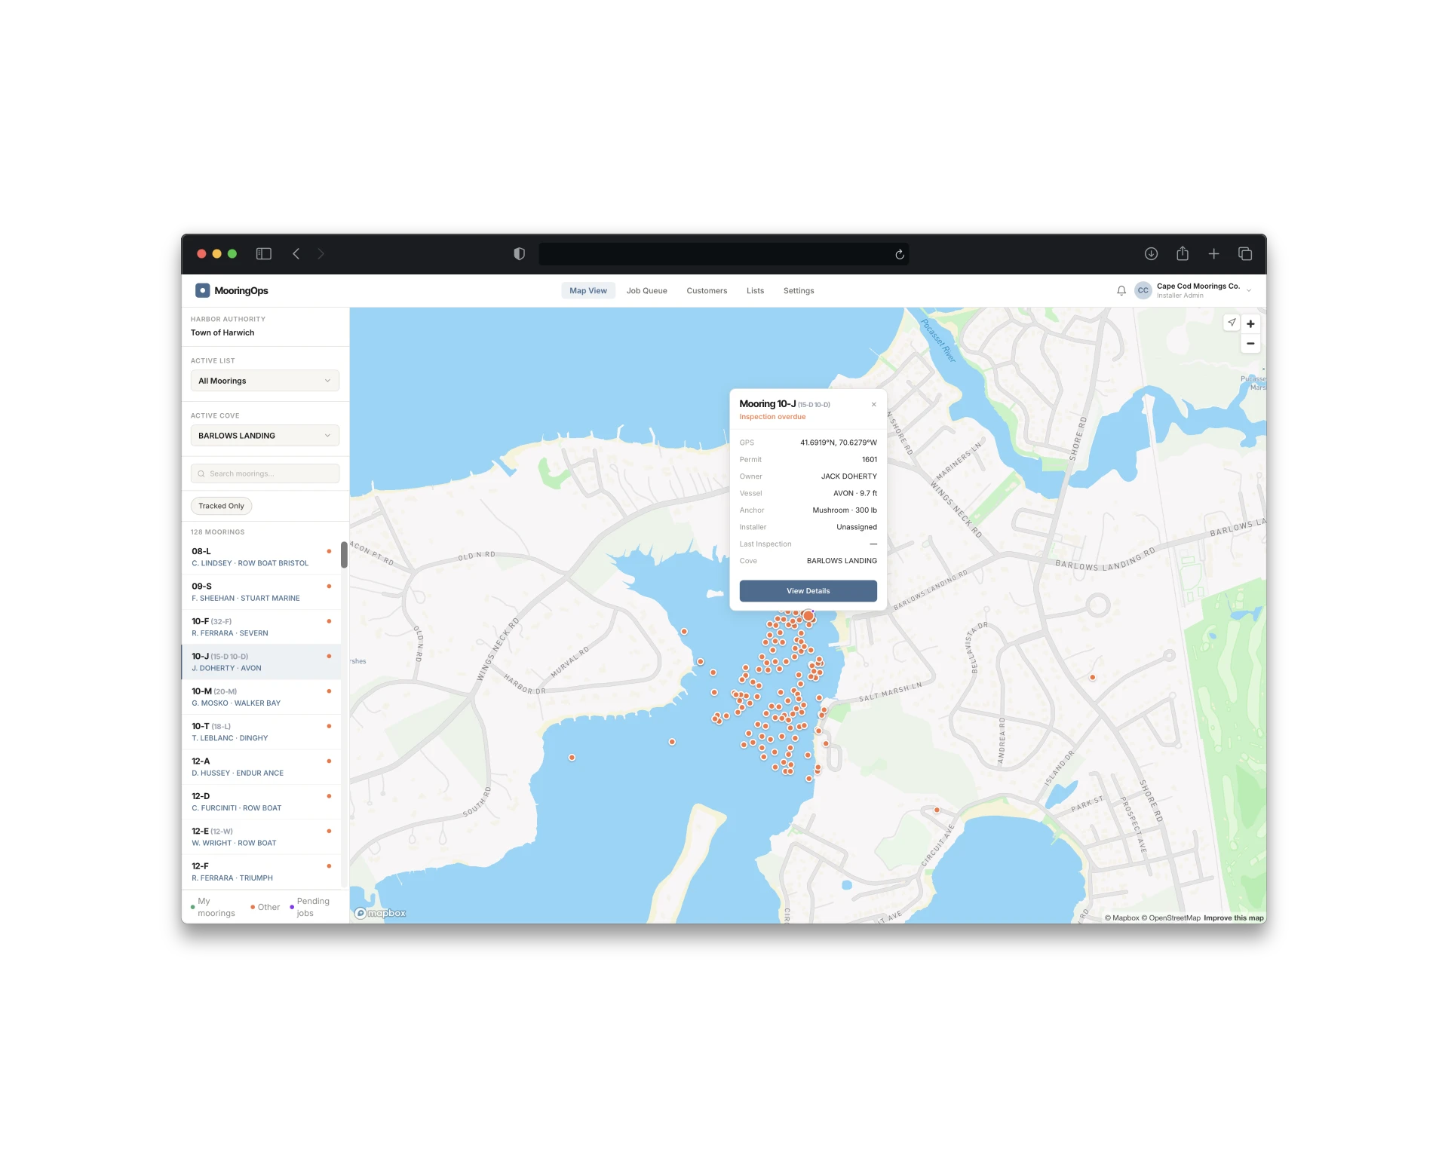Expand the Cape Cod Moorings Co. account menu

coord(1249,290)
